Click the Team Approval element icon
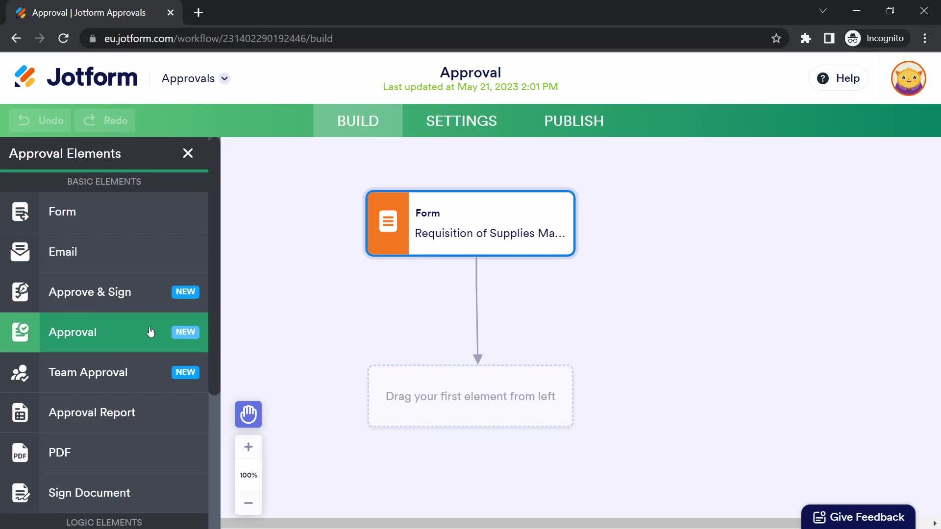 pos(20,371)
